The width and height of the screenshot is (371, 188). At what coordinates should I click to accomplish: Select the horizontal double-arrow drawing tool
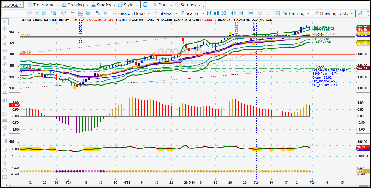click(5, 51)
